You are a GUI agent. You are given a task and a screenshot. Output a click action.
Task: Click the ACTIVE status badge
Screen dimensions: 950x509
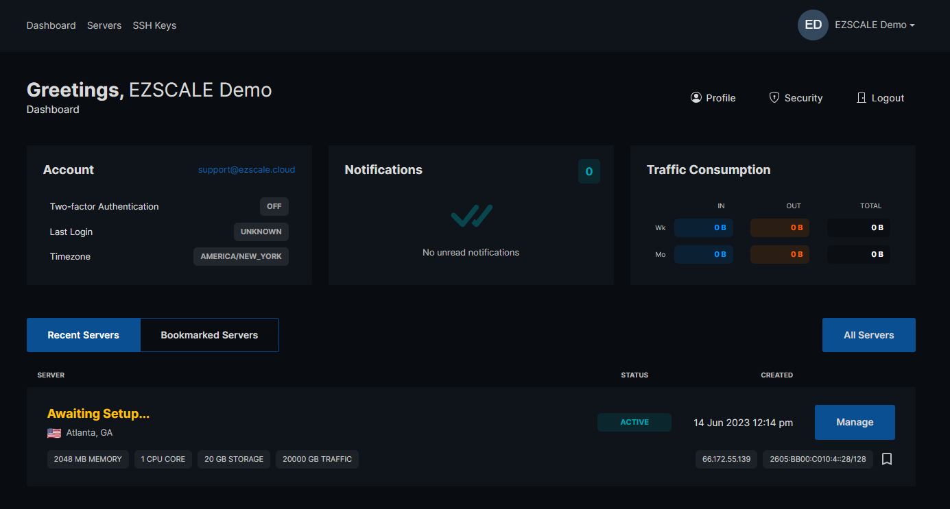coord(634,422)
